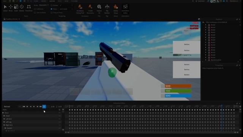The image size is (243, 137).
Task: Activate the Move tool
Action: click(11, 8)
